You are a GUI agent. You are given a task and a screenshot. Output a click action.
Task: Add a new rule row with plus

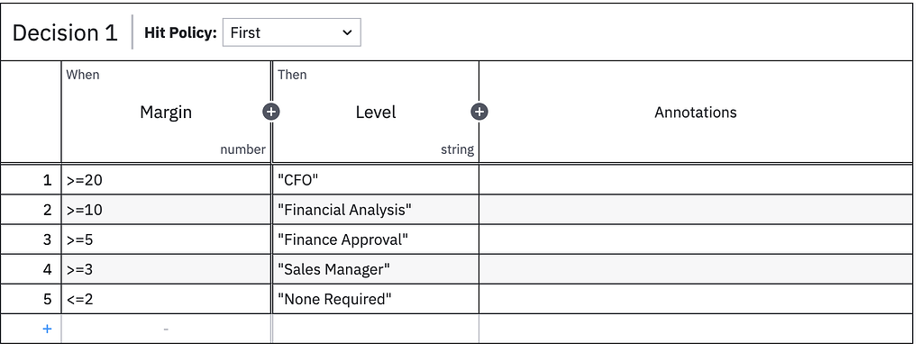pyautogui.click(x=47, y=329)
